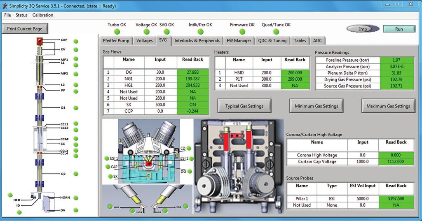
Task: Click the red CAP component atop the ion path
Action: pyautogui.click(x=40, y=41)
